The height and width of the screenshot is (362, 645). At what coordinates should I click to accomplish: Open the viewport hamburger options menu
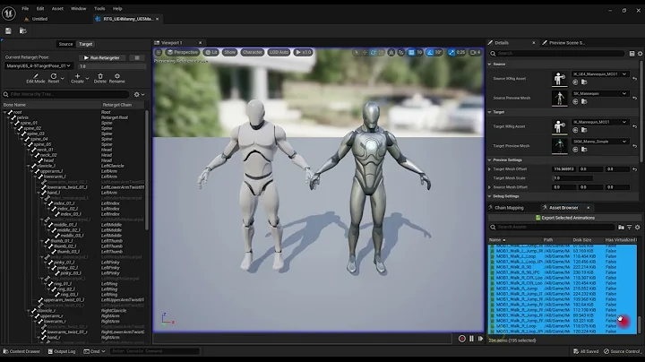[159, 52]
